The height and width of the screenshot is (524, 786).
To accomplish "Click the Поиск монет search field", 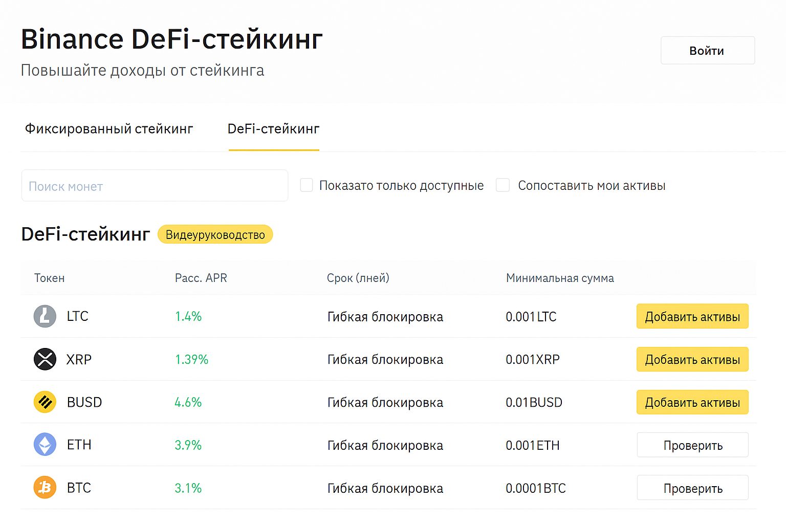I will 154,185.
